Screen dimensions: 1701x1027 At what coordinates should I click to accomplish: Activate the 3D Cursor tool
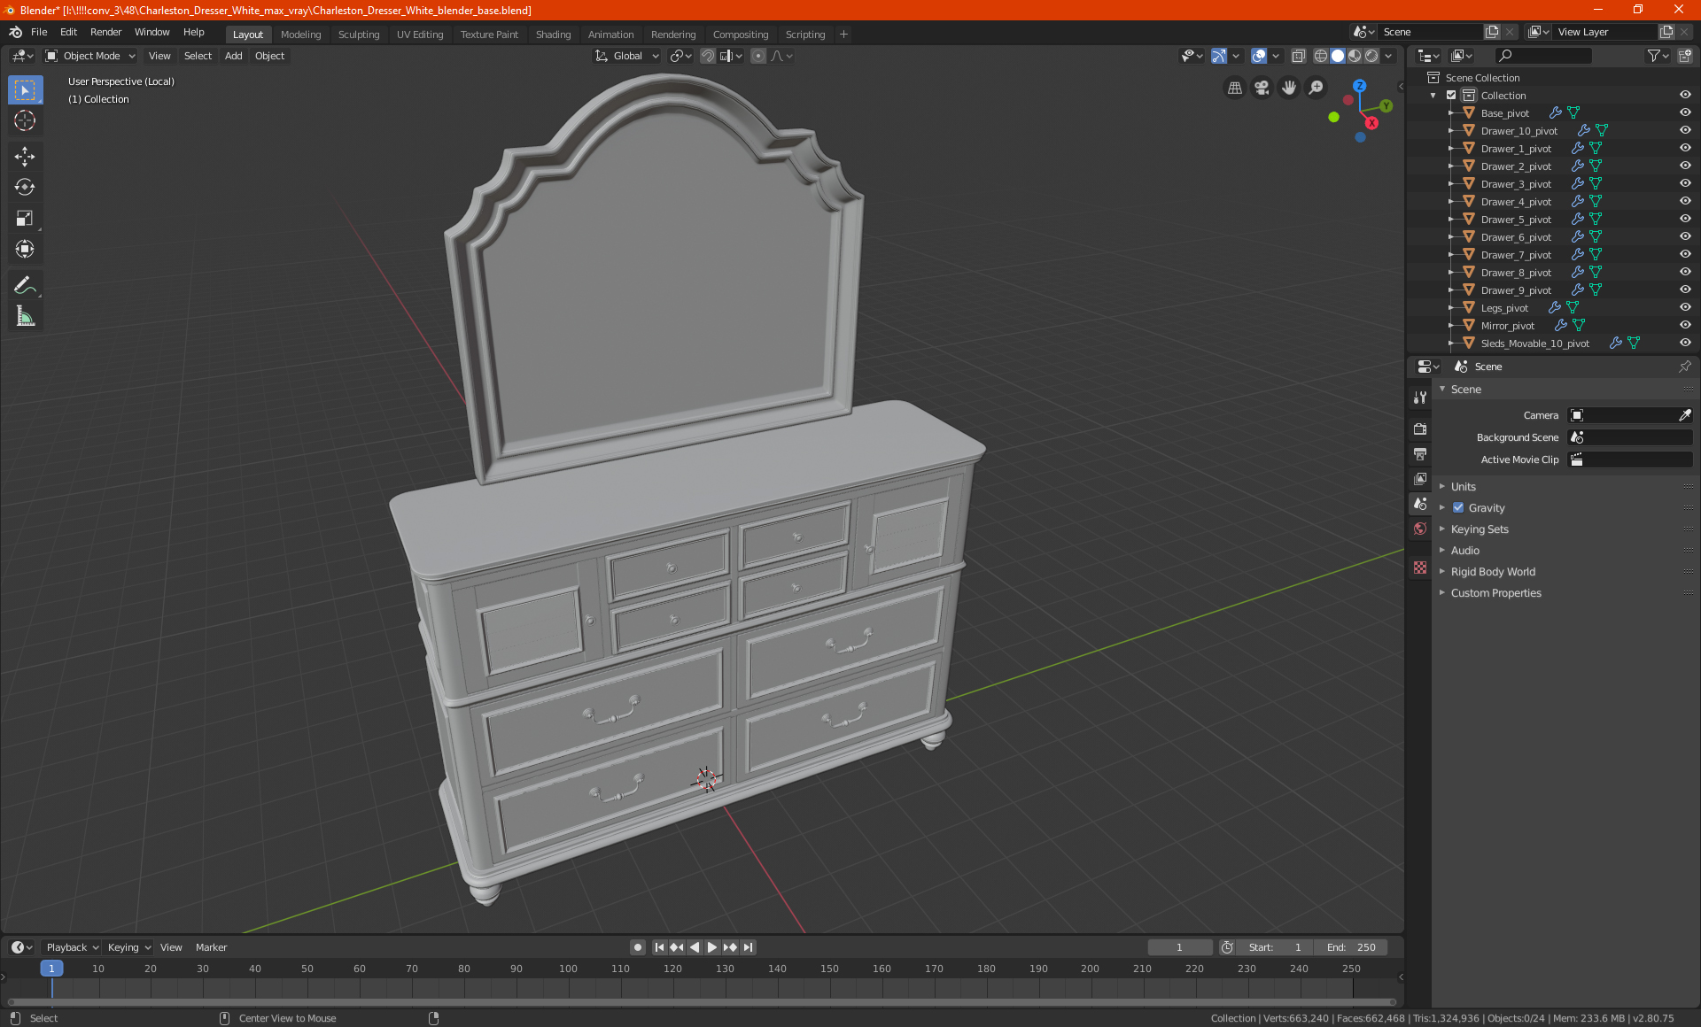coord(25,120)
